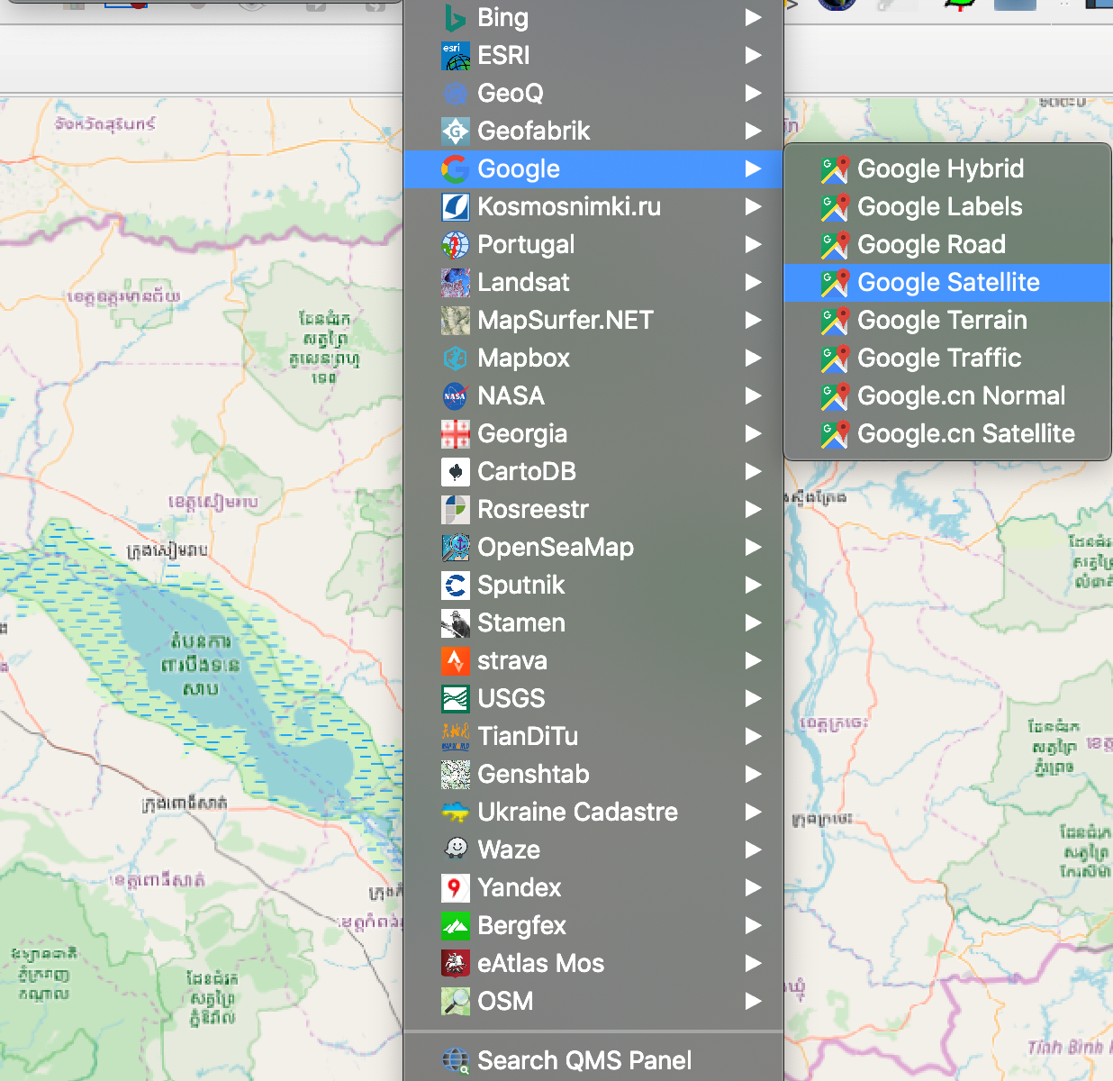Expand the Landsat submenu arrow
Image resolution: width=1113 pixels, height=1081 pixels.
pos(754,283)
